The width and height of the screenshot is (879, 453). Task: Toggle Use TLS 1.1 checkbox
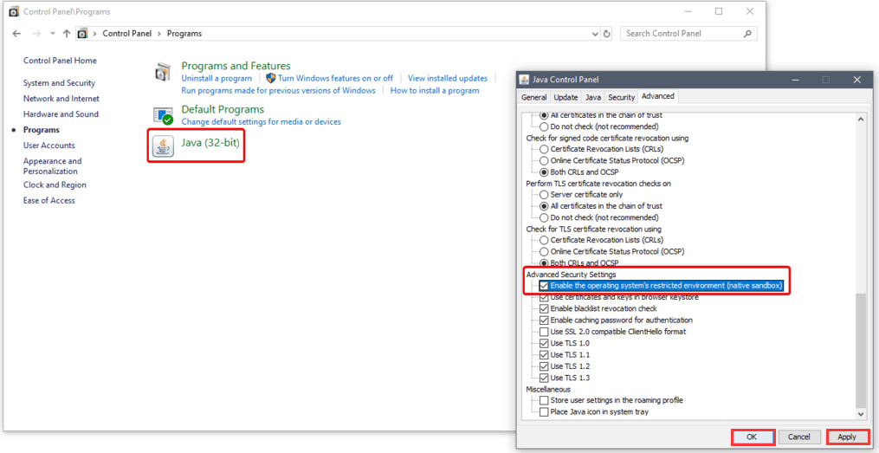544,355
